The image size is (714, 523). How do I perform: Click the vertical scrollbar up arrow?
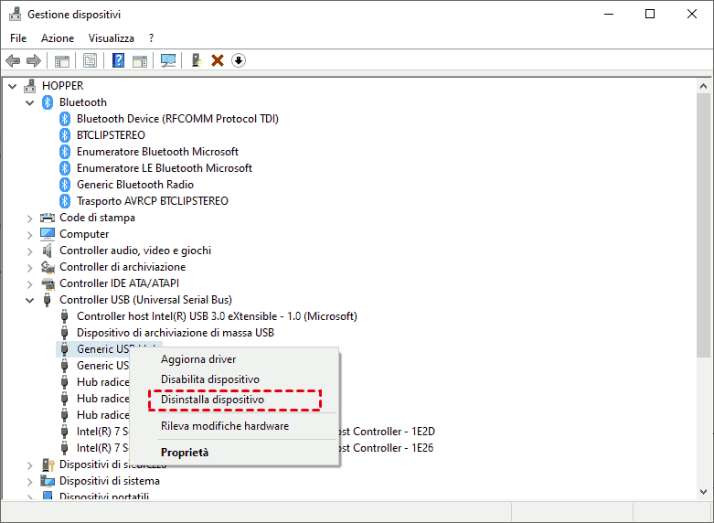pyautogui.click(x=703, y=86)
